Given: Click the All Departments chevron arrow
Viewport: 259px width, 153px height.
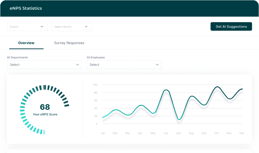Looking at the screenshot, I should coord(77,65).
